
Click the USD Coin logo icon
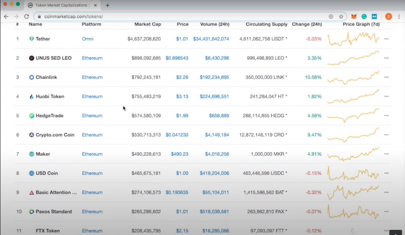32,173
